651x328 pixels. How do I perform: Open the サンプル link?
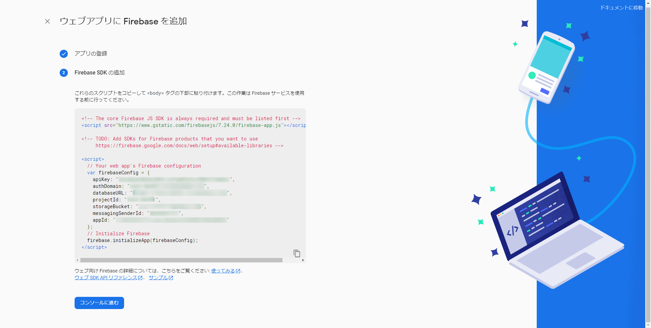[158, 278]
